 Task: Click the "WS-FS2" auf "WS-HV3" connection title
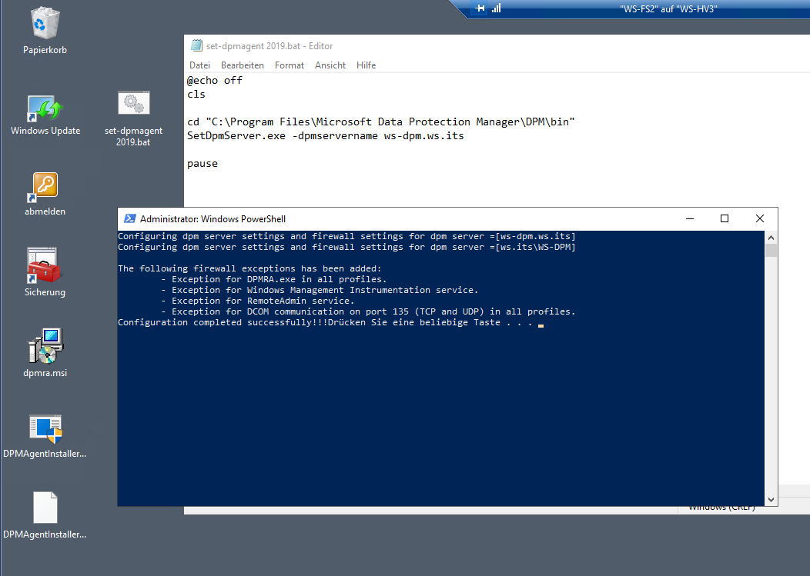click(668, 8)
